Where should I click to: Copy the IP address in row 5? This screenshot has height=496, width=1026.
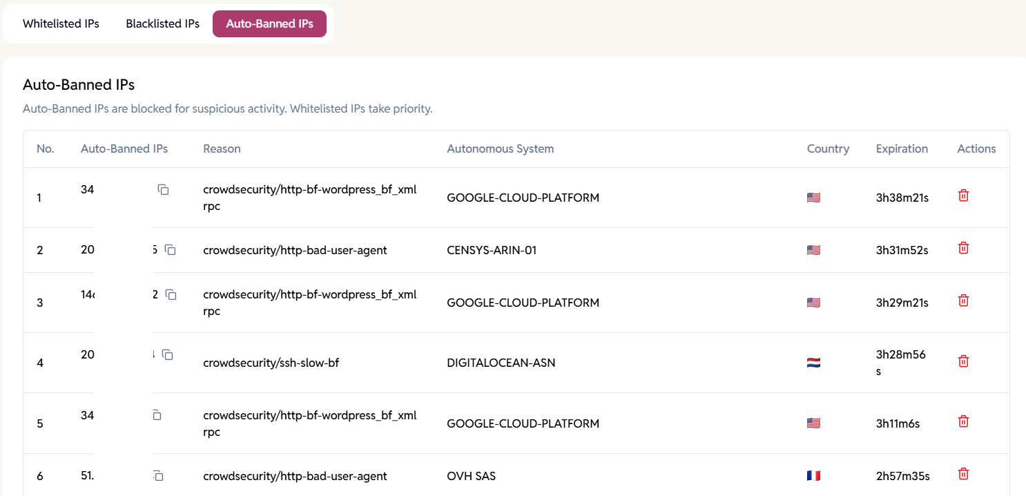pyautogui.click(x=157, y=415)
